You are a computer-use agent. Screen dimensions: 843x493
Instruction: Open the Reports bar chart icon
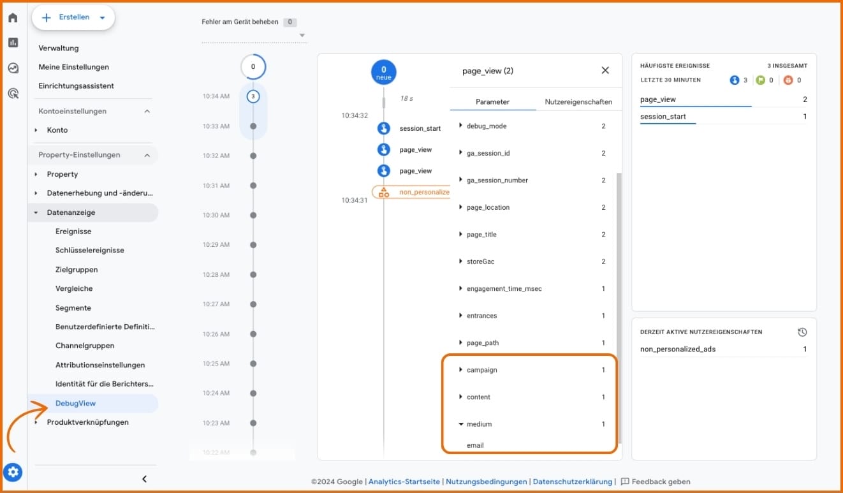pos(13,43)
